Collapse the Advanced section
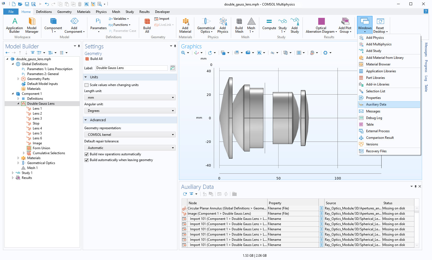Screen dimensions: 432x260 86,120
